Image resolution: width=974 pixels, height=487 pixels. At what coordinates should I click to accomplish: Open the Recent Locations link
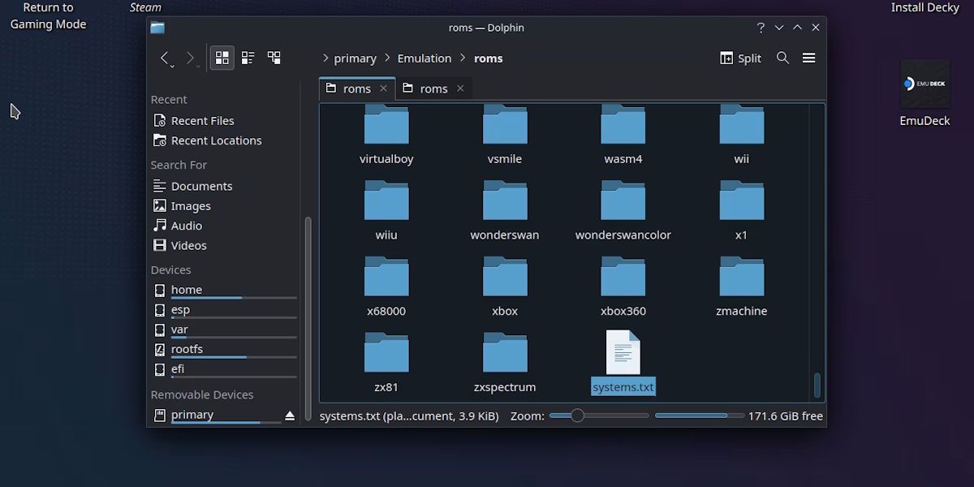215,140
